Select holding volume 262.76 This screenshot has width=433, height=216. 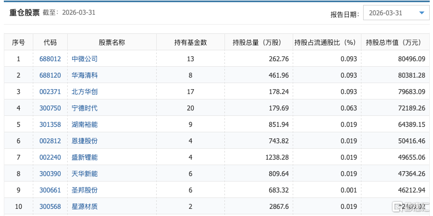pyautogui.click(x=279, y=59)
